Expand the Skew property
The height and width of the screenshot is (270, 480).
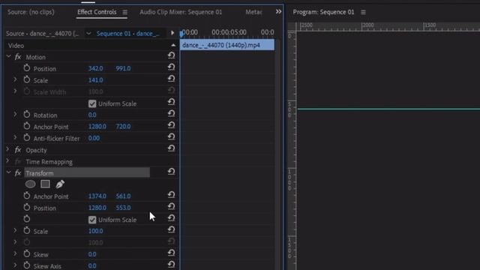click(15, 253)
